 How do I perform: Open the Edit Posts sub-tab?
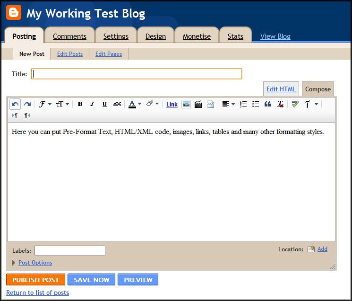point(70,54)
